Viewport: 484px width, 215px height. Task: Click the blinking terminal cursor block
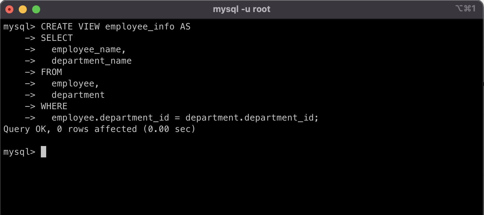[x=44, y=152]
